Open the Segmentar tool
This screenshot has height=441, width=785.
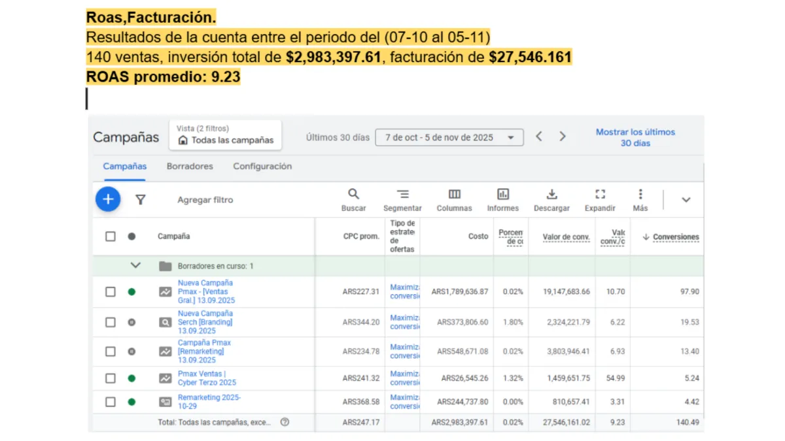402,194
